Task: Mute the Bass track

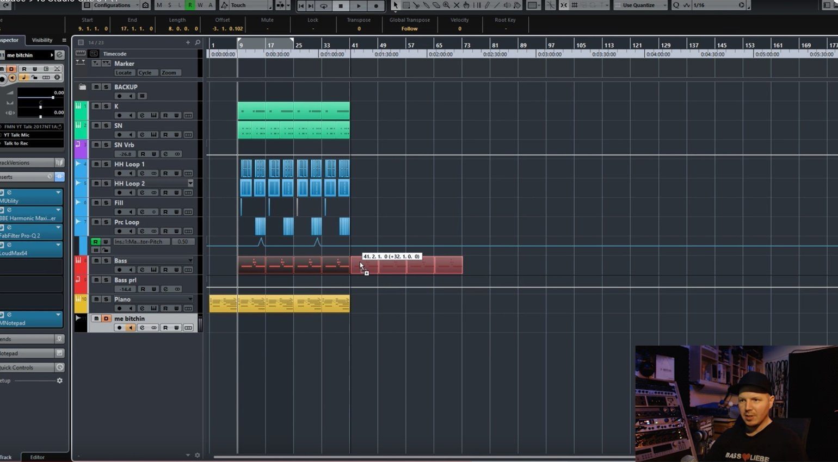Action: tap(96, 261)
